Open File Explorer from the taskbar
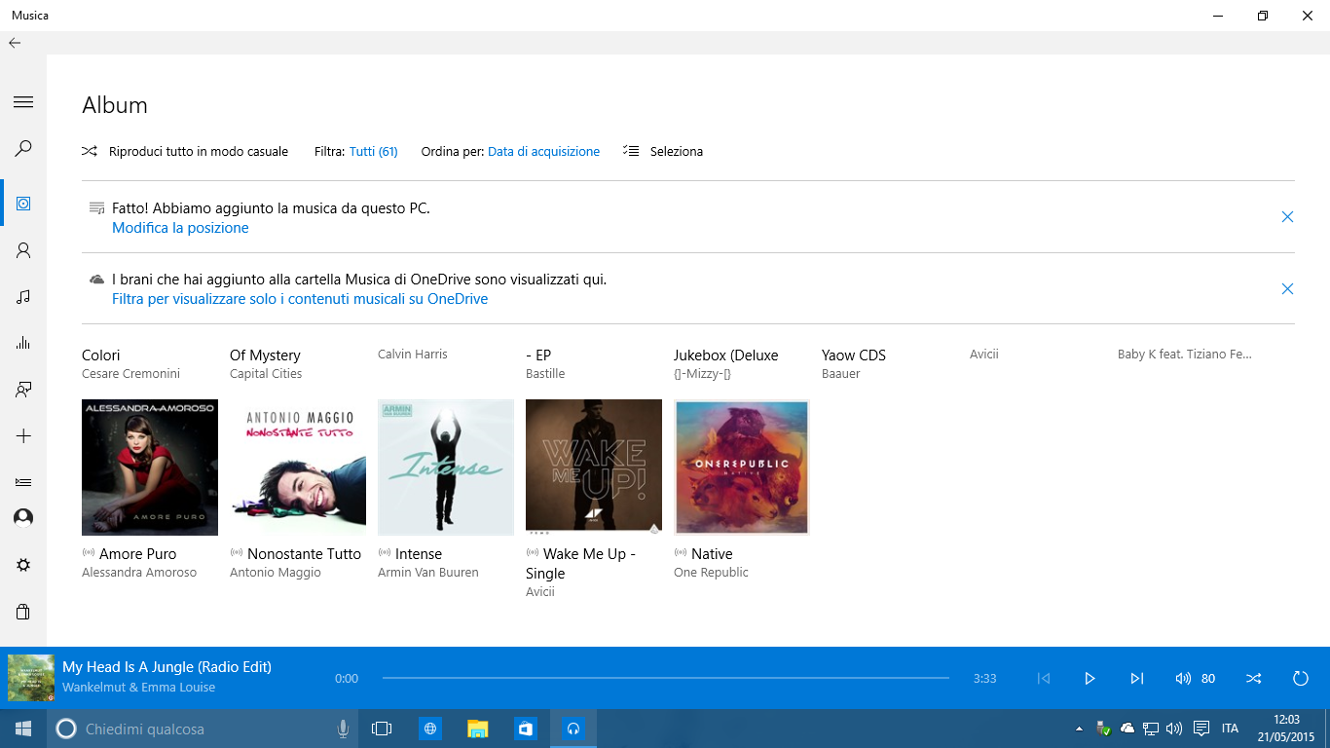Image resolution: width=1330 pixels, height=748 pixels. [x=478, y=729]
